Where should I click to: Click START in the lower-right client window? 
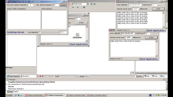coord(151,37)
